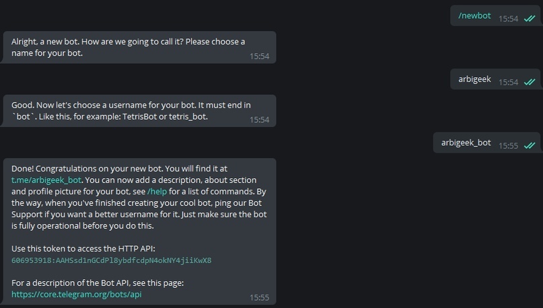Click the HTTP API token code text

pos(111,260)
